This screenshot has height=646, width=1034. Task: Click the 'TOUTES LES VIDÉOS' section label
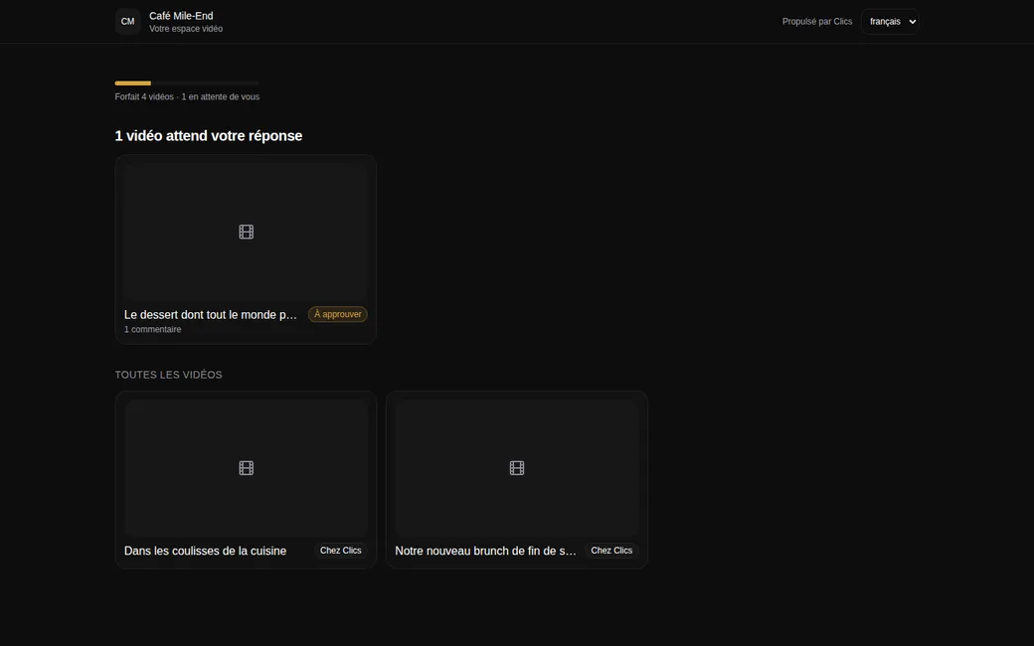pyautogui.click(x=168, y=375)
